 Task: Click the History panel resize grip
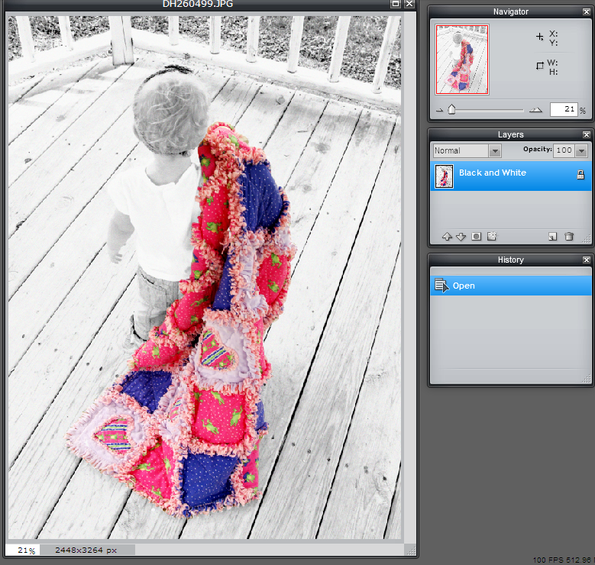tap(587, 378)
